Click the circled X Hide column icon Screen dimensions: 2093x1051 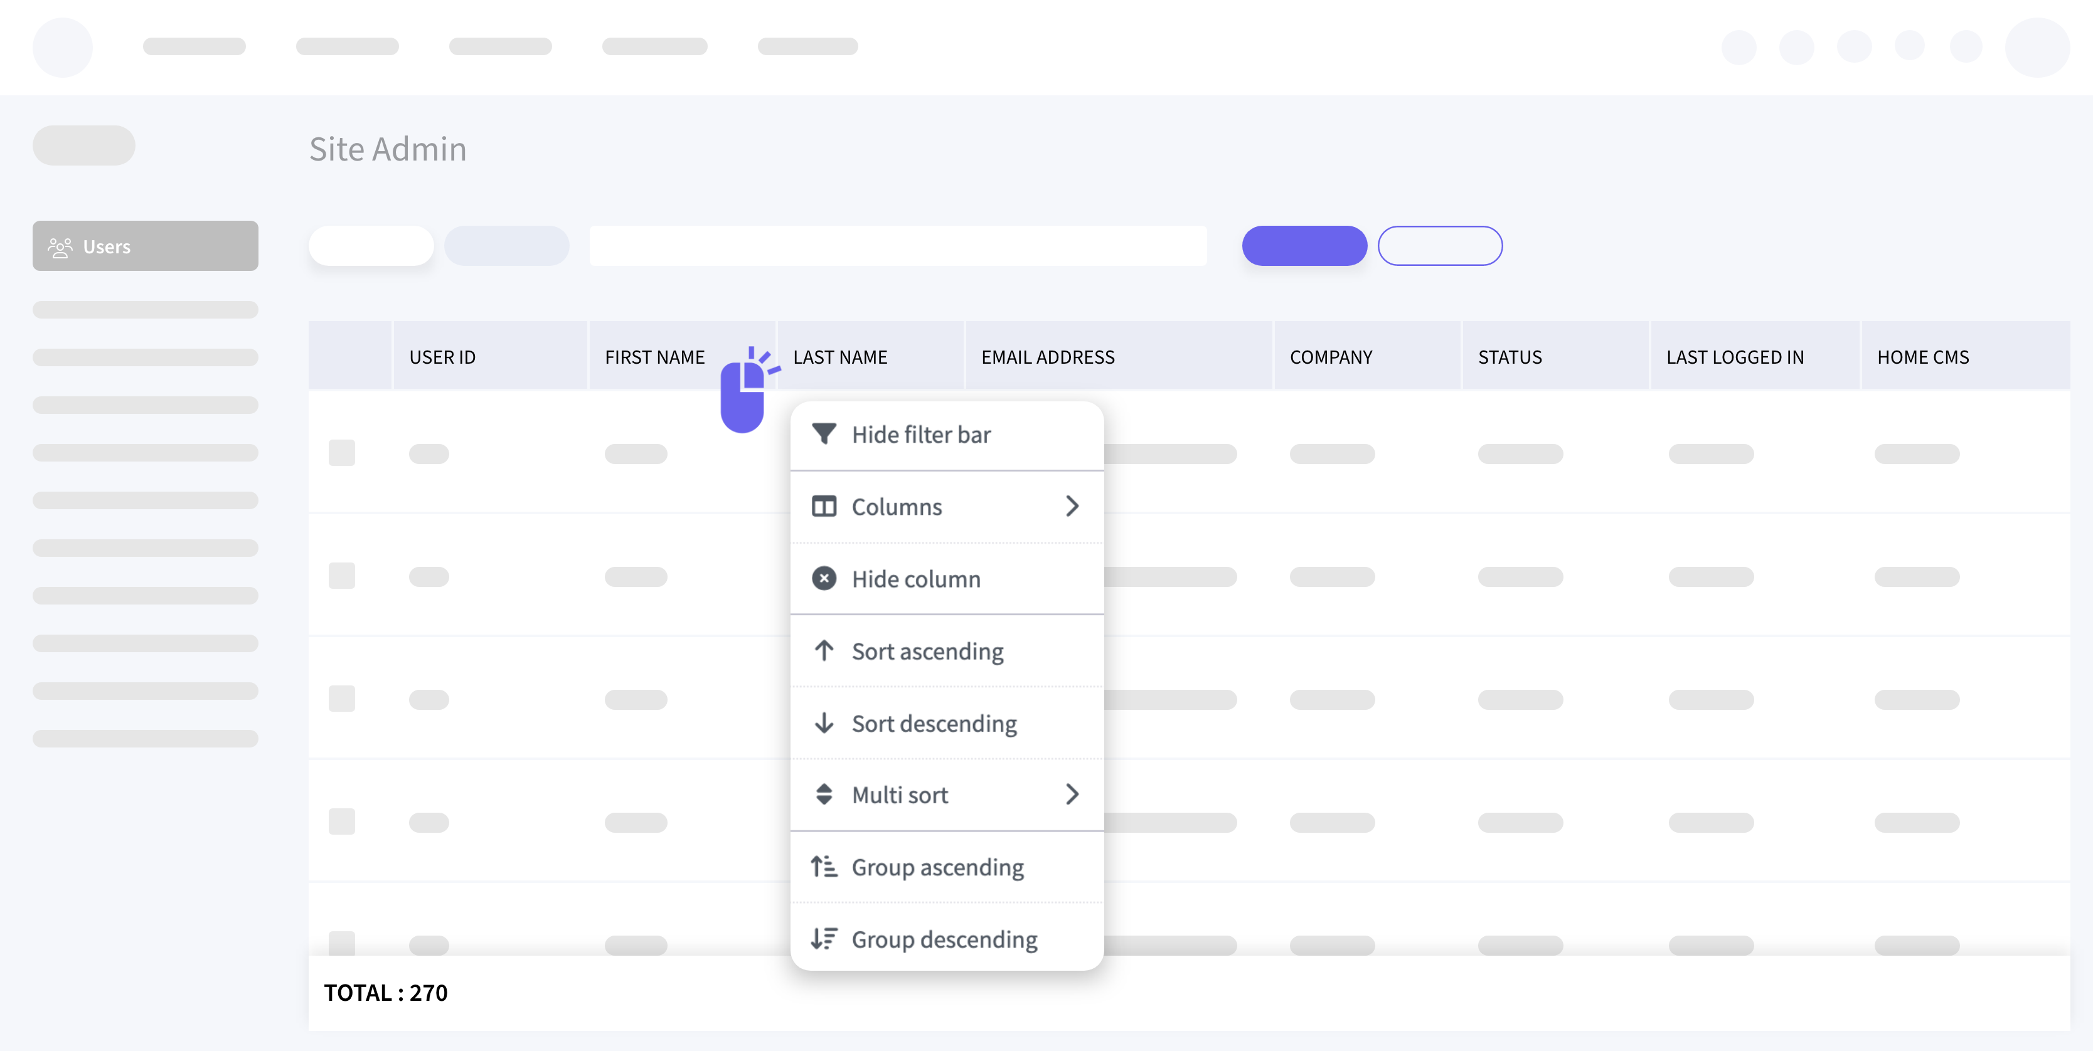824,578
